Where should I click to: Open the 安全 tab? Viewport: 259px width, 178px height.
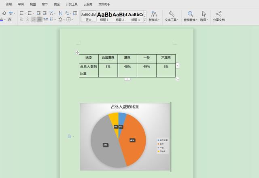pos(57,4)
